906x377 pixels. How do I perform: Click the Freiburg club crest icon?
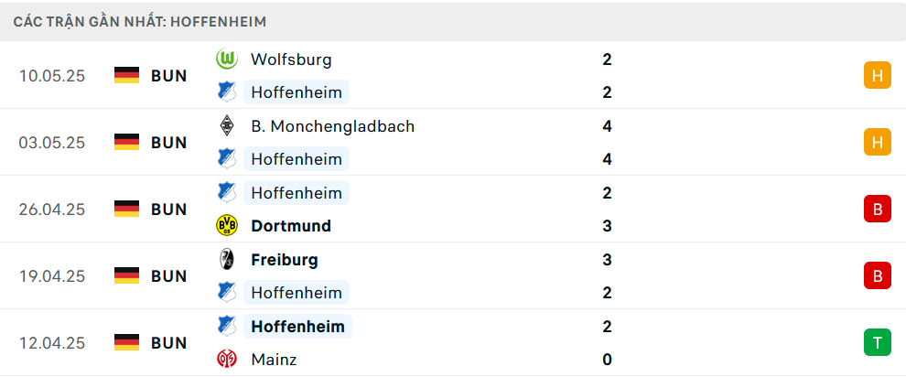(x=226, y=260)
